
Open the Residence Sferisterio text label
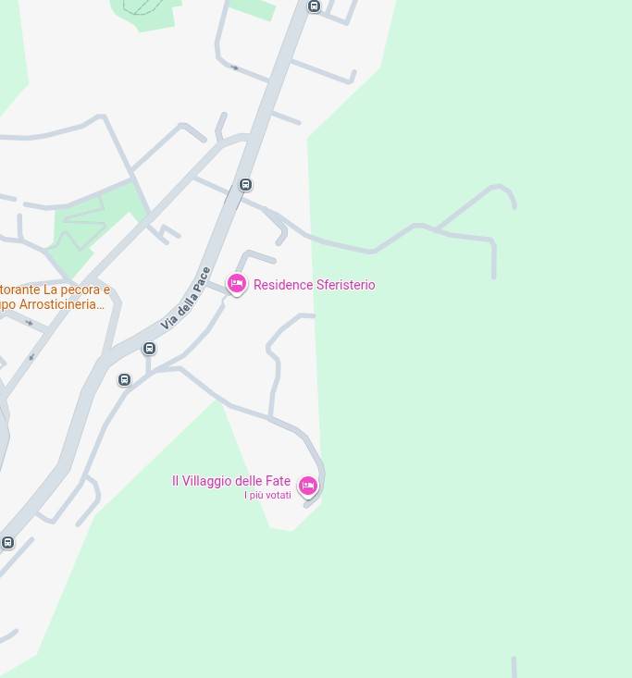tap(314, 285)
